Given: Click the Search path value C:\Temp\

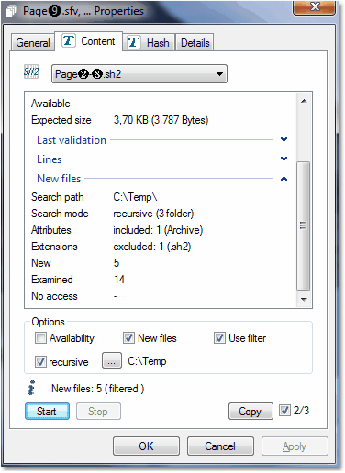Looking at the screenshot, I should [x=135, y=197].
